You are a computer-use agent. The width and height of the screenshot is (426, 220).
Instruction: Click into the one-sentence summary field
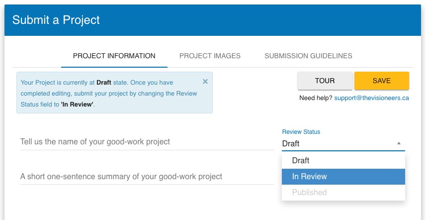(x=147, y=177)
